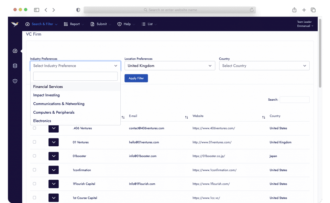Open the Select Industry Preference dropdown

(75, 66)
